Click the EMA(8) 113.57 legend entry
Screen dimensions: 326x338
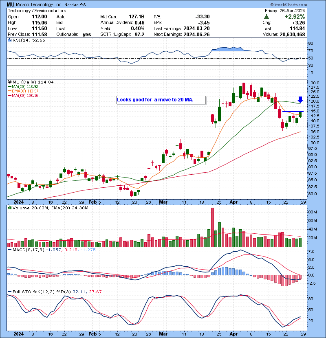coord(25,91)
